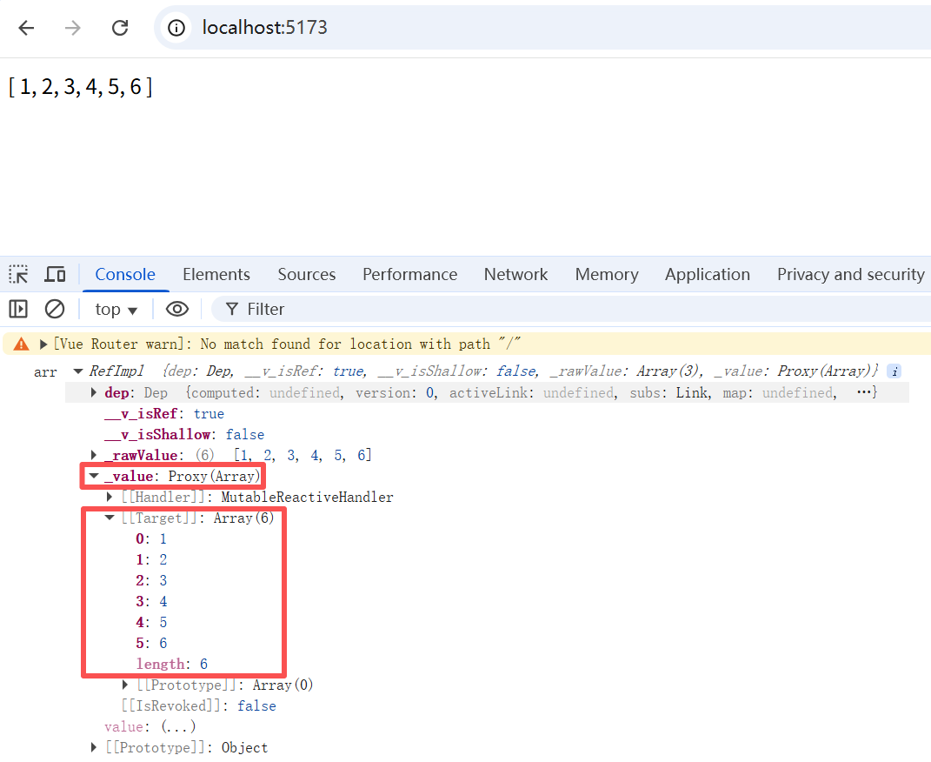This screenshot has width=931, height=762.
Task: Click the arr log label
Action: (x=45, y=372)
